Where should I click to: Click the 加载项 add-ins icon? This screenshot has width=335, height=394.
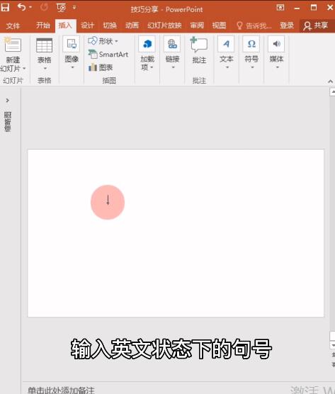[x=147, y=44]
